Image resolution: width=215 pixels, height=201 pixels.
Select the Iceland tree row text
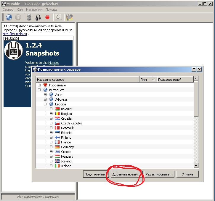tap(66, 161)
